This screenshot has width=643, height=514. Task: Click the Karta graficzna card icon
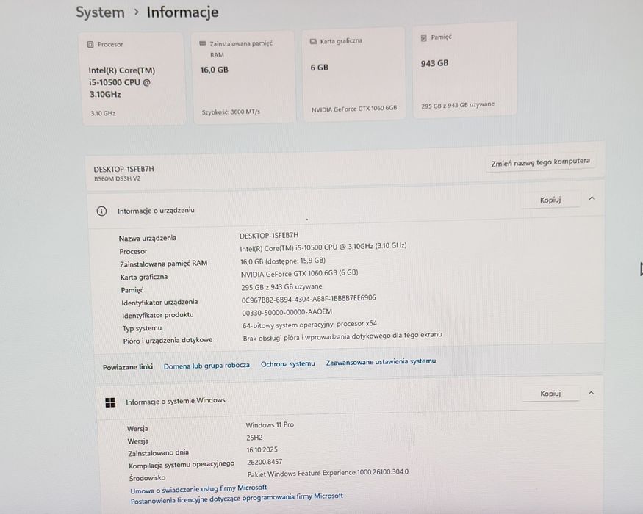click(313, 41)
